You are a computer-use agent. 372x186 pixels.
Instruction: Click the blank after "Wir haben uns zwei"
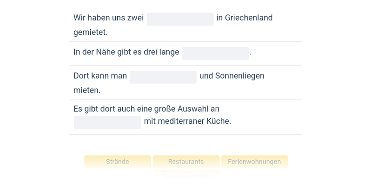(180, 19)
